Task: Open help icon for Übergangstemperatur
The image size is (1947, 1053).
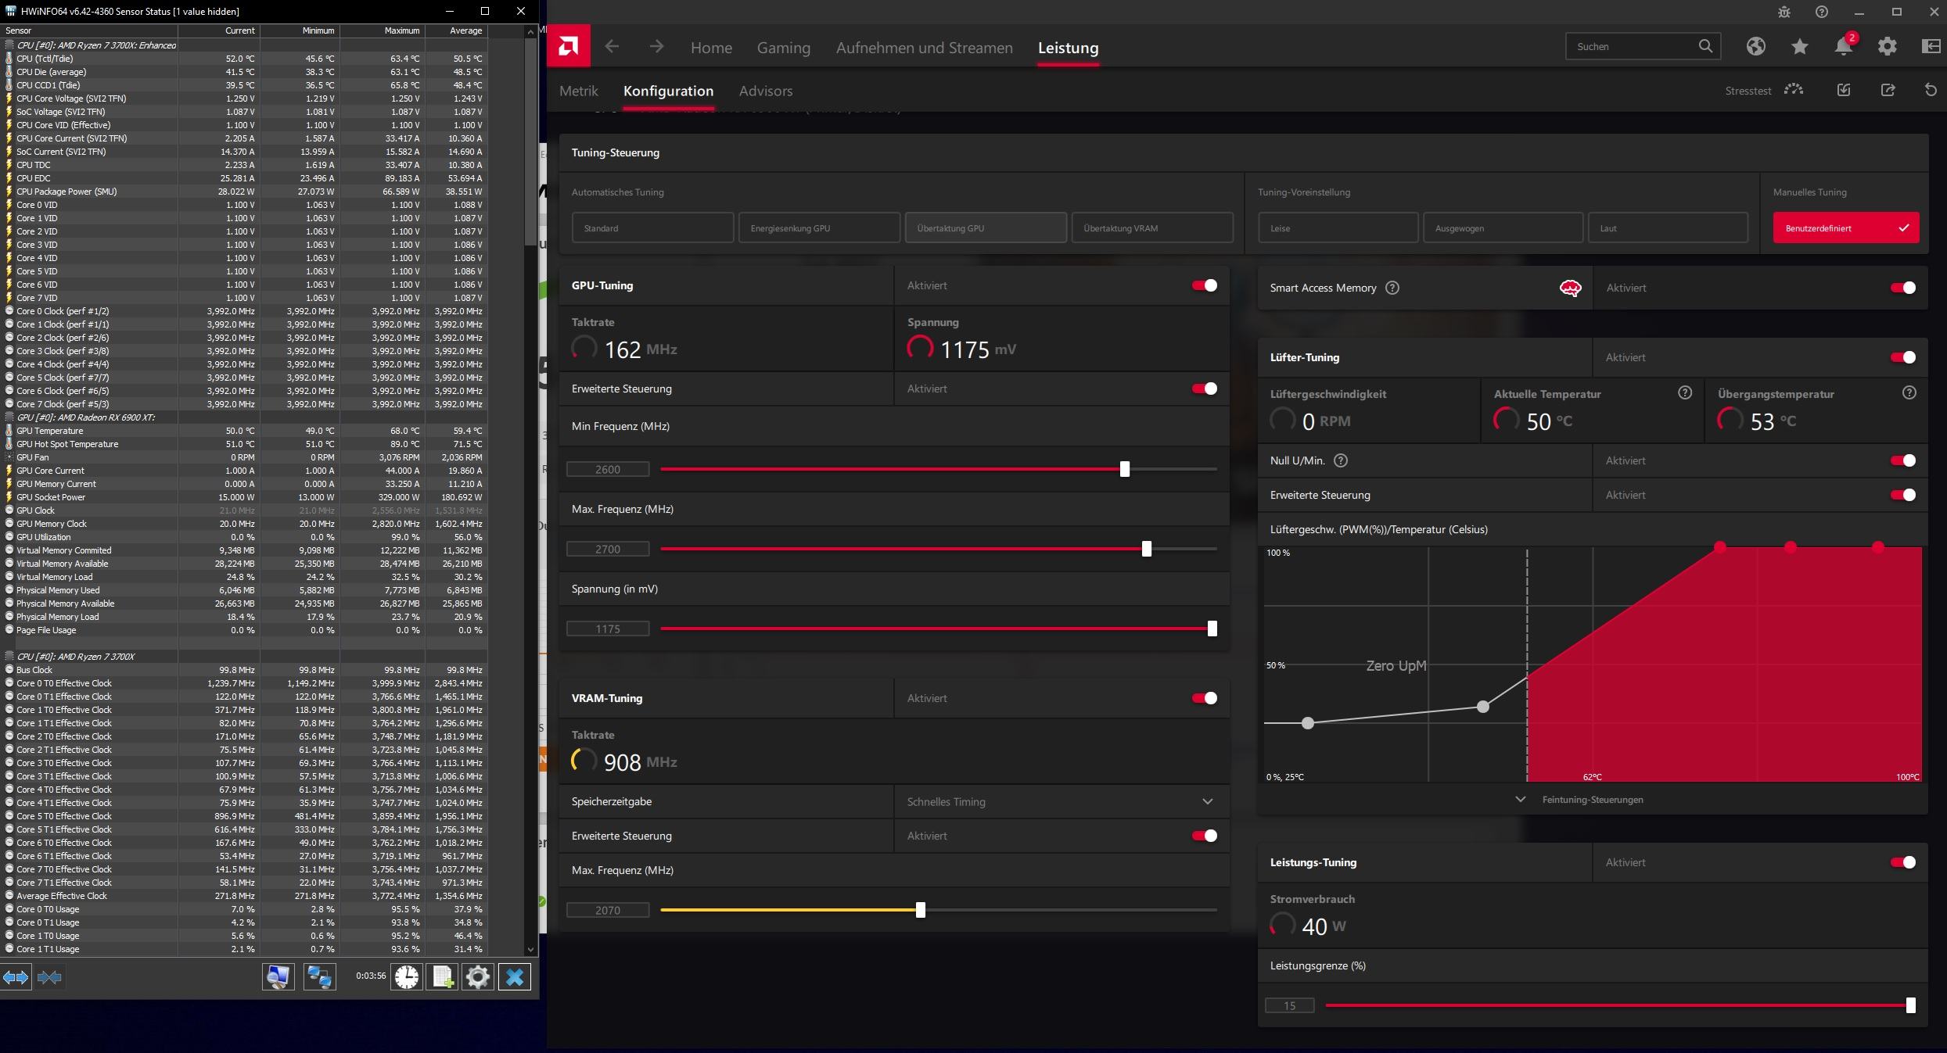Action: (x=1909, y=392)
